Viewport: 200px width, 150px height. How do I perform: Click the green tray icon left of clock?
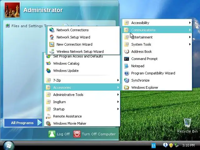(177, 145)
